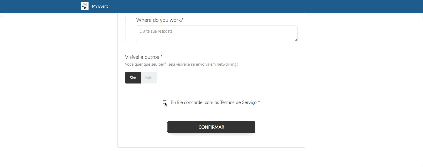Click the textarea resize grip icon
This screenshot has height=167, width=423.
(x=296, y=40)
